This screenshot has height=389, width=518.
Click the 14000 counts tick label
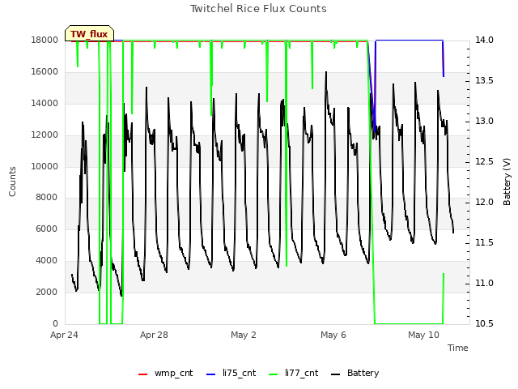coord(45,104)
